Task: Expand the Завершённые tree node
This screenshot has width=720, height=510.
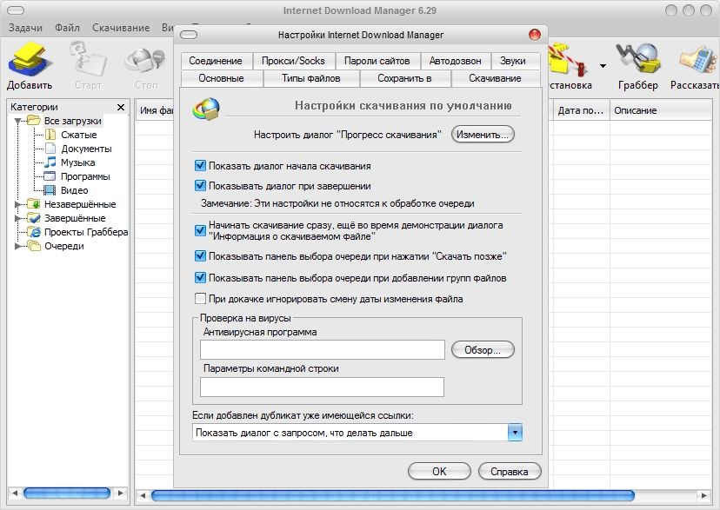Action: [18, 218]
